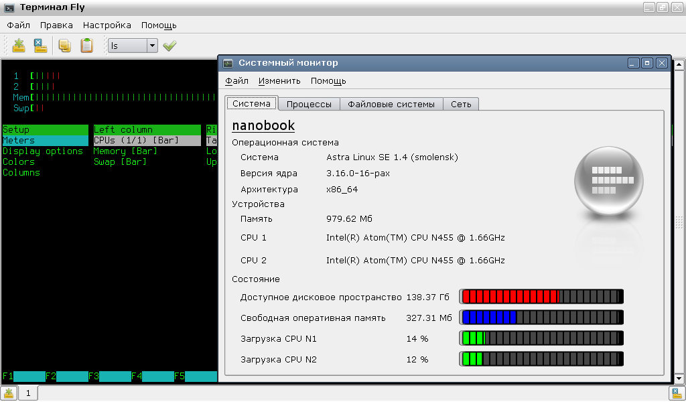Image resolution: width=686 pixels, height=402 pixels.
Task: Select 'Meters' in htop setup list
Action: pyautogui.click(x=45, y=141)
